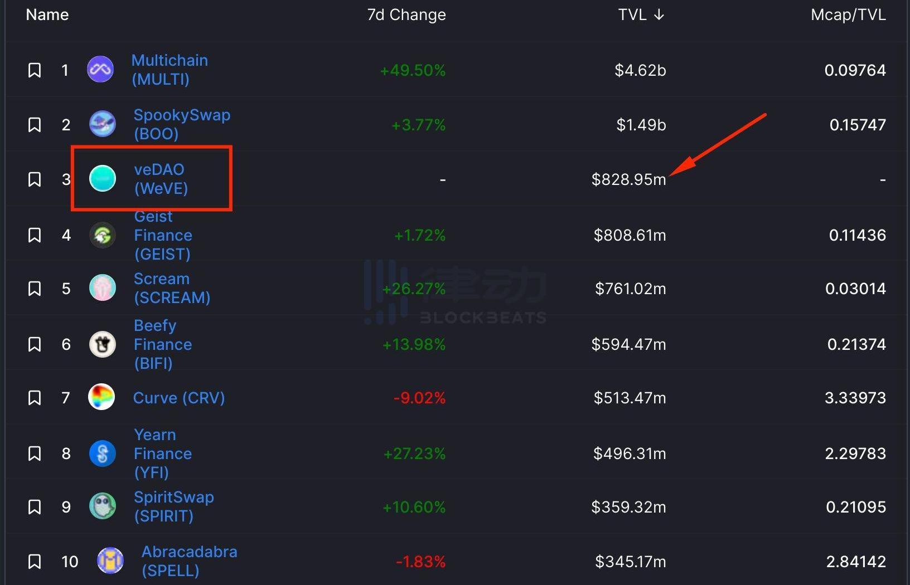Image resolution: width=910 pixels, height=585 pixels.
Task: Click the SpookySwap ghost logo icon
Action: point(103,124)
